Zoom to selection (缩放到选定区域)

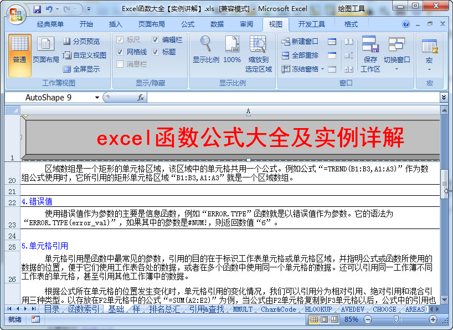pos(258,54)
